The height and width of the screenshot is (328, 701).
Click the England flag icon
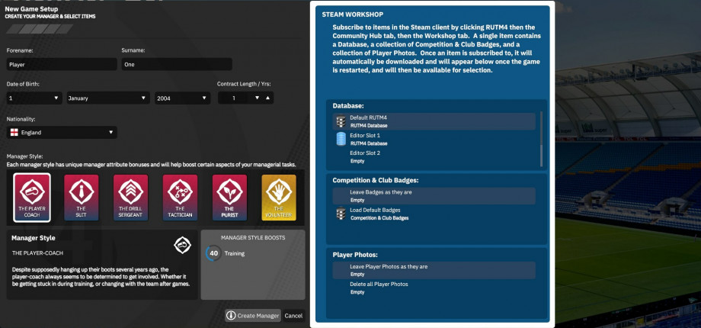(14, 133)
